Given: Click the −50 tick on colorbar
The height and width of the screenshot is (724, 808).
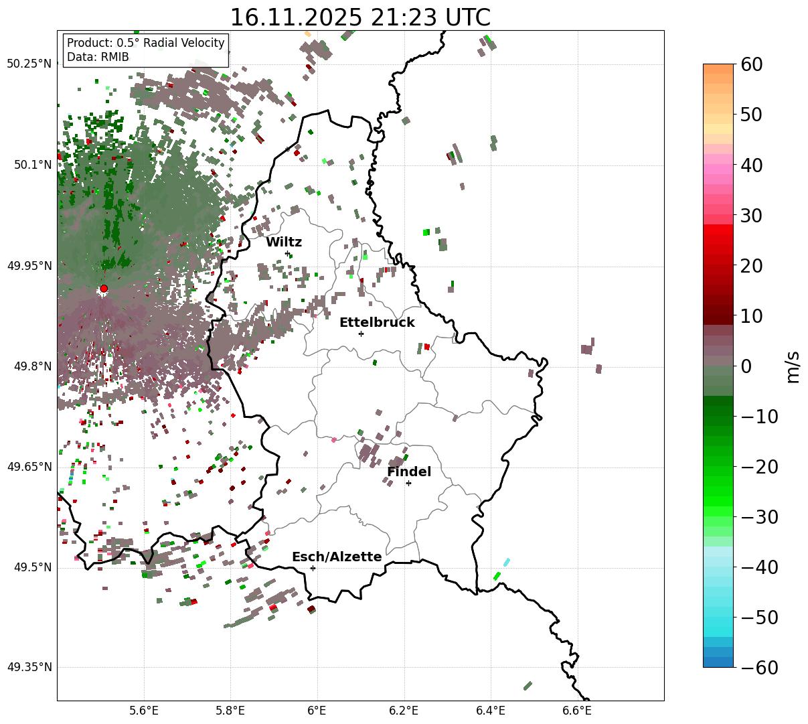Looking at the screenshot, I should coord(760,618).
